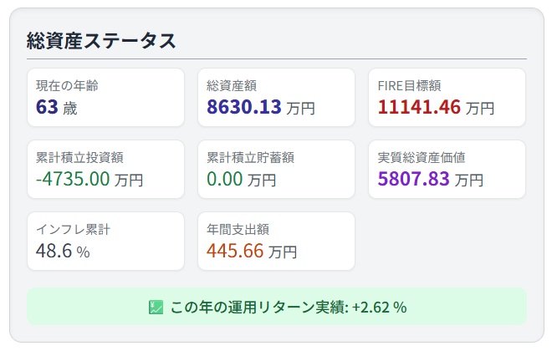Select the 実質総資産価値 card
Viewport: 557px width, 356px height.
pyautogui.click(x=447, y=170)
